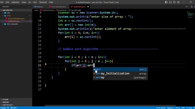
Task: Open the Go menu
Action: (x=30, y=2)
